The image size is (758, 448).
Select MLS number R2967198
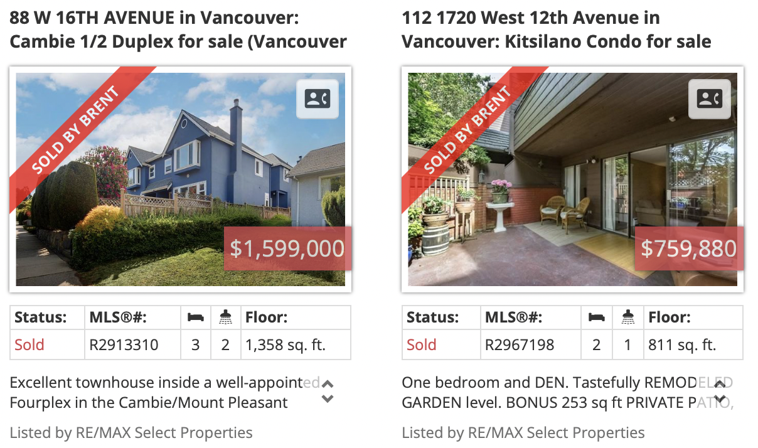pyautogui.click(x=519, y=344)
